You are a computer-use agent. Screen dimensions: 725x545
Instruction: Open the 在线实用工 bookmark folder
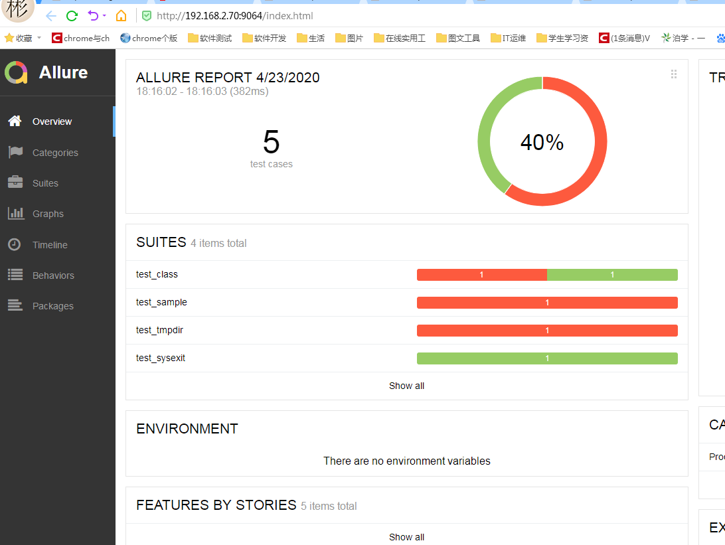[x=400, y=38]
